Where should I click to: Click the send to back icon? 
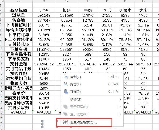[66, 114]
